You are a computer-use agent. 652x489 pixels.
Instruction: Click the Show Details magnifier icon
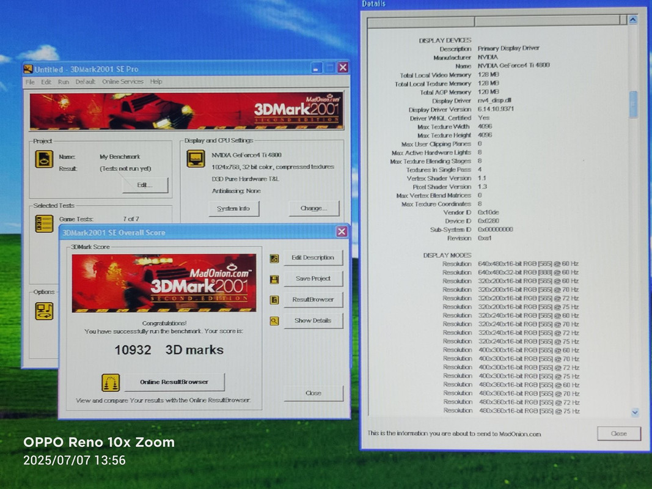[x=274, y=321]
